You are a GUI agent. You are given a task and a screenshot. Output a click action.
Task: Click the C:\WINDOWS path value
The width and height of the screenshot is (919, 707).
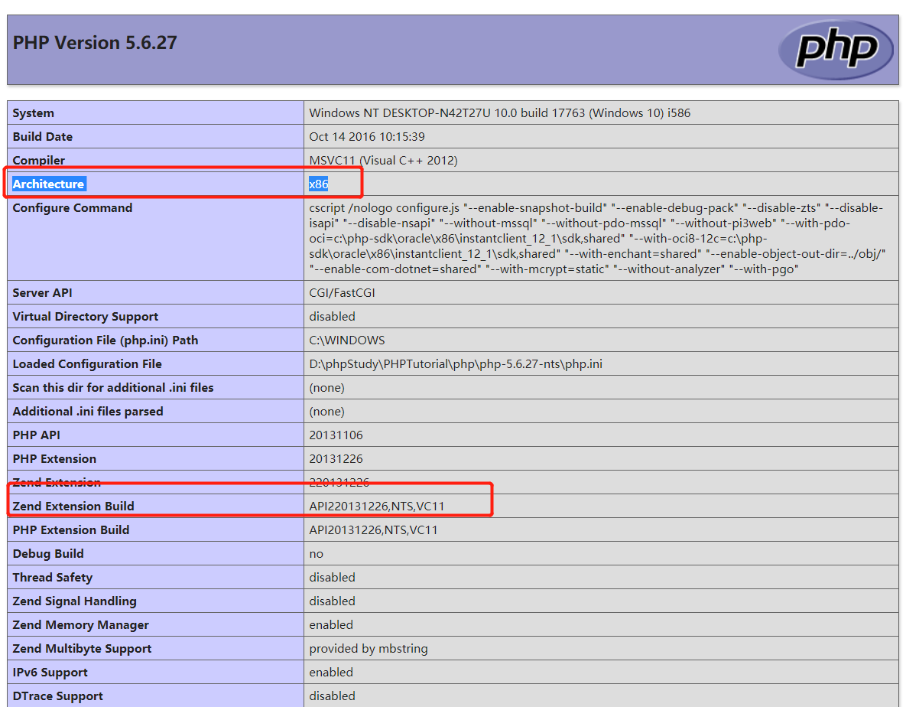tap(347, 340)
